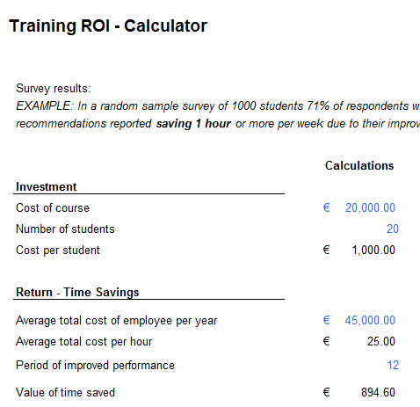Select the EXAMPLE survey description line

click(218, 106)
